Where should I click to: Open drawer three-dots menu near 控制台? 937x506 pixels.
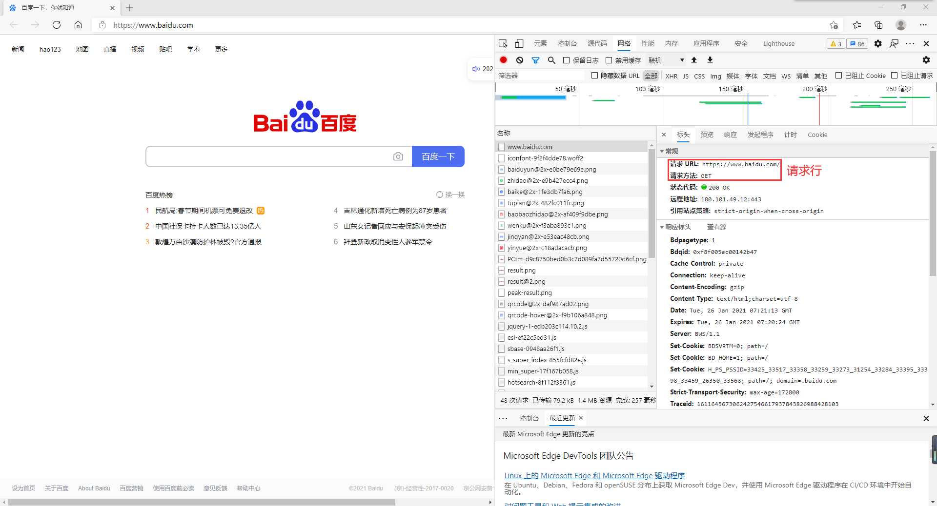[x=503, y=418]
